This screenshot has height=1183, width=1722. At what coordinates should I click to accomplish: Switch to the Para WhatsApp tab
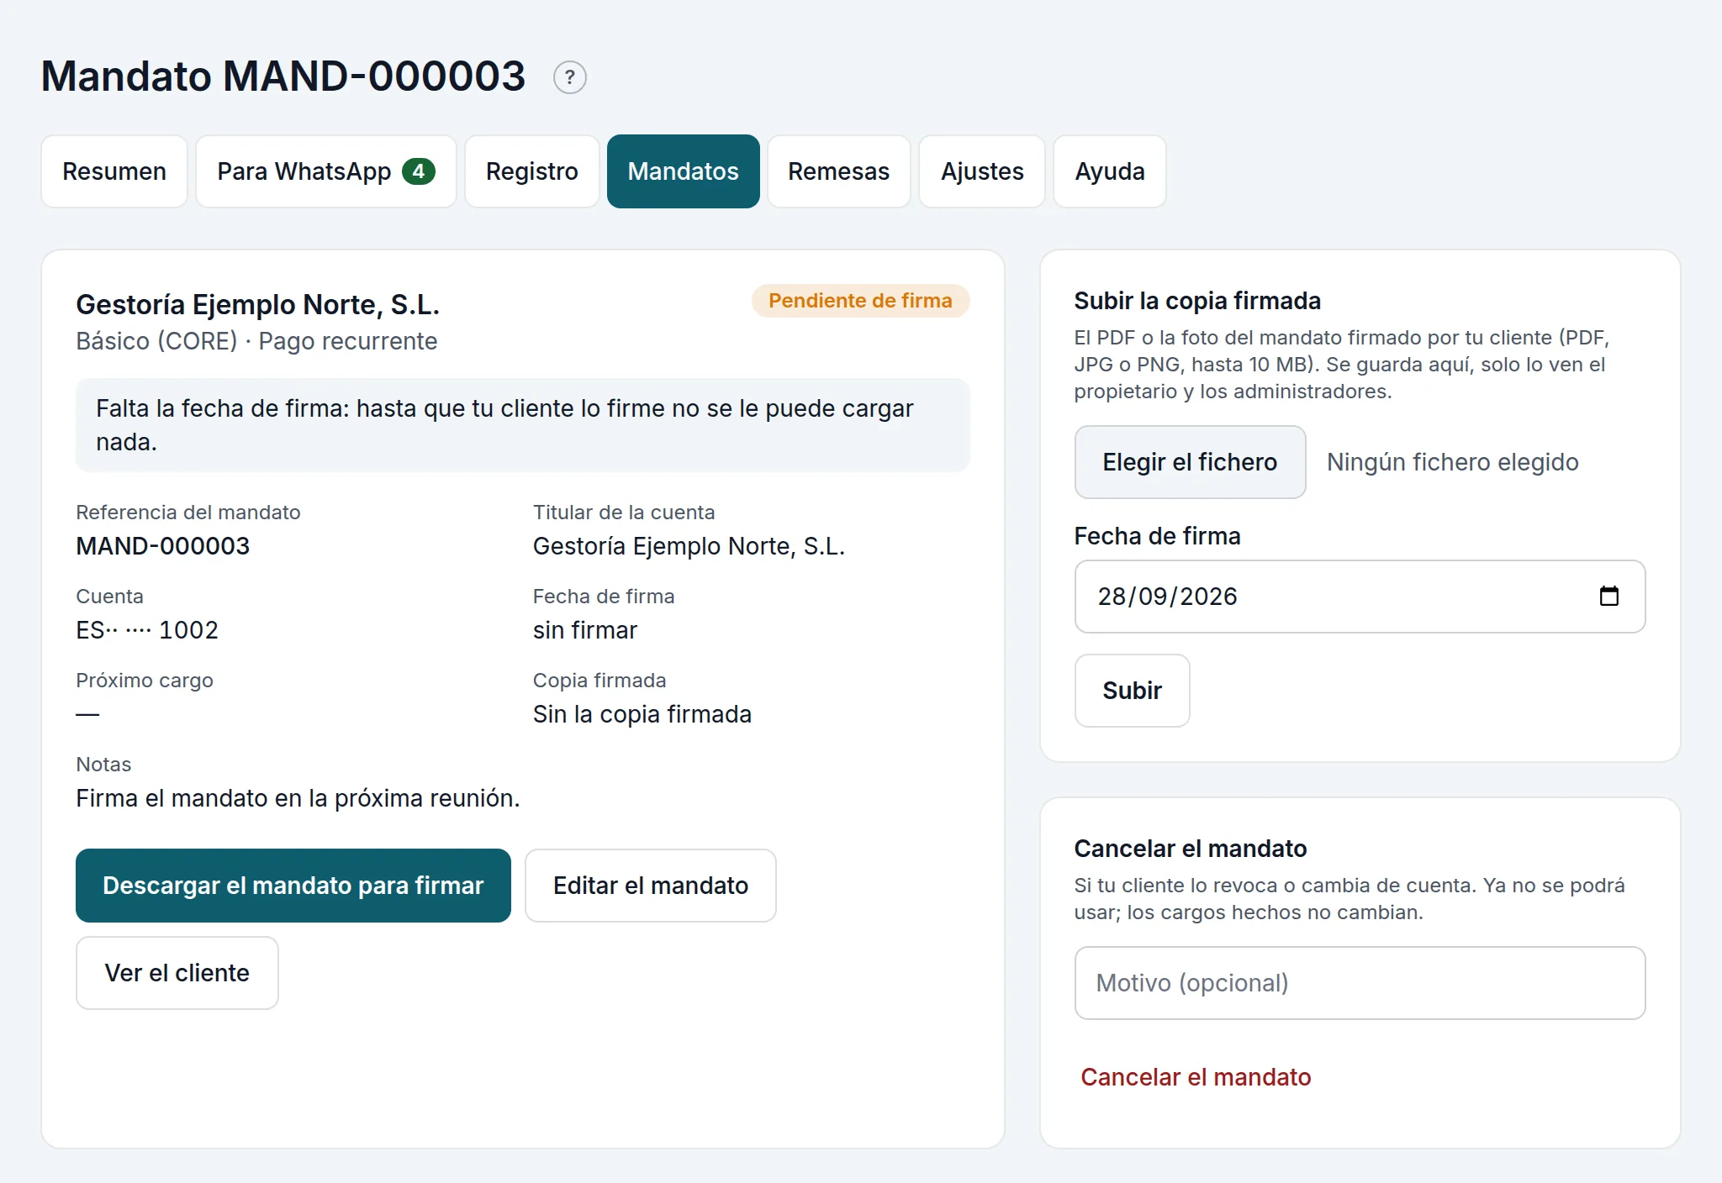(x=326, y=171)
